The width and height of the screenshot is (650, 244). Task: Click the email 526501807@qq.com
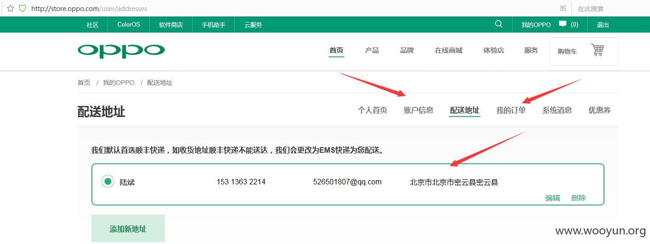(348, 182)
